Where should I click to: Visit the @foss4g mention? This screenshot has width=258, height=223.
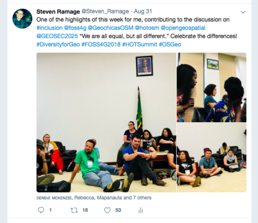pos(75,28)
